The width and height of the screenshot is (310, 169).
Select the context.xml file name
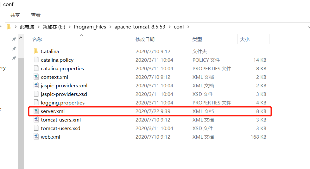pos(54,77)
